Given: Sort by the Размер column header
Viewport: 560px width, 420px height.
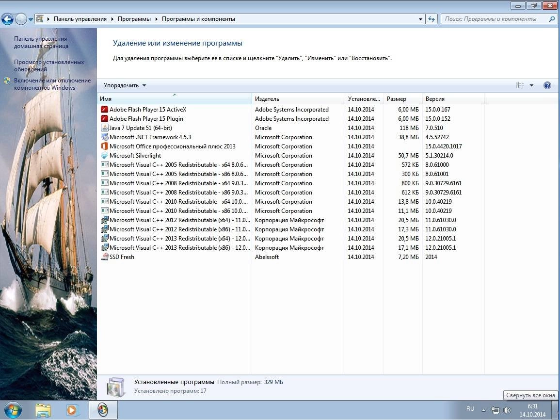Looking at the screenshot, I should coord(403,99).
